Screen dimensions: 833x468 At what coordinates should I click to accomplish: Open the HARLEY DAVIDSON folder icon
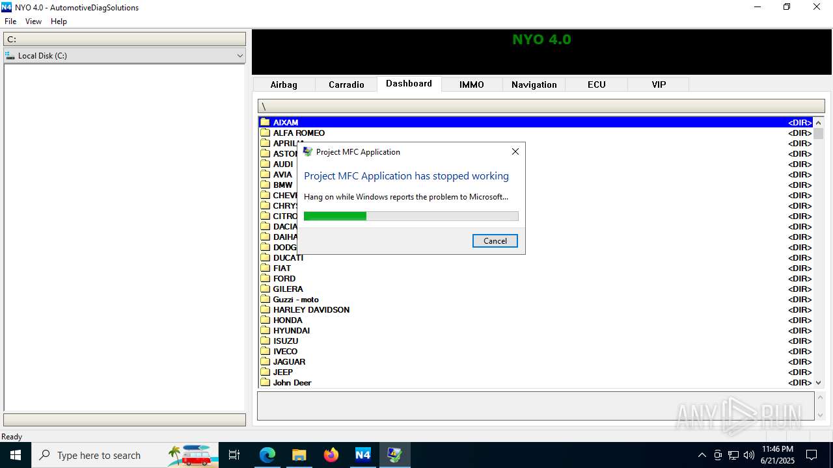point(265,309)
